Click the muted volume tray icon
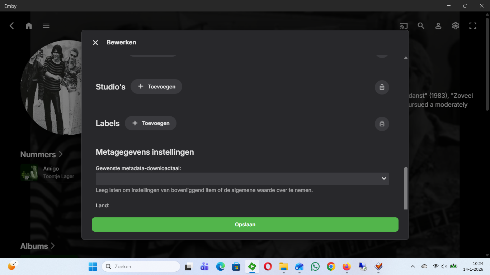Screen dimensions: 490x275 click(x=444, y=266)
